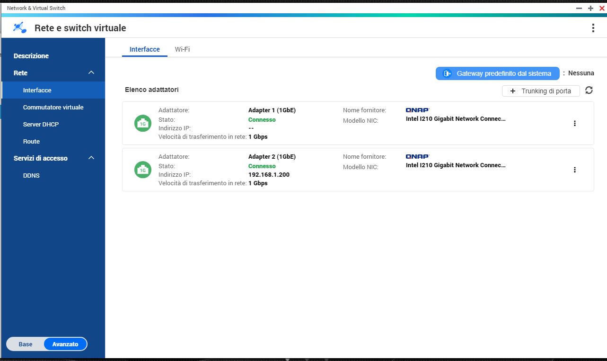The image size is (607, 361).
Task: Click the QNAP vendor logo for Adapter 1
Action: click(417, 110)
